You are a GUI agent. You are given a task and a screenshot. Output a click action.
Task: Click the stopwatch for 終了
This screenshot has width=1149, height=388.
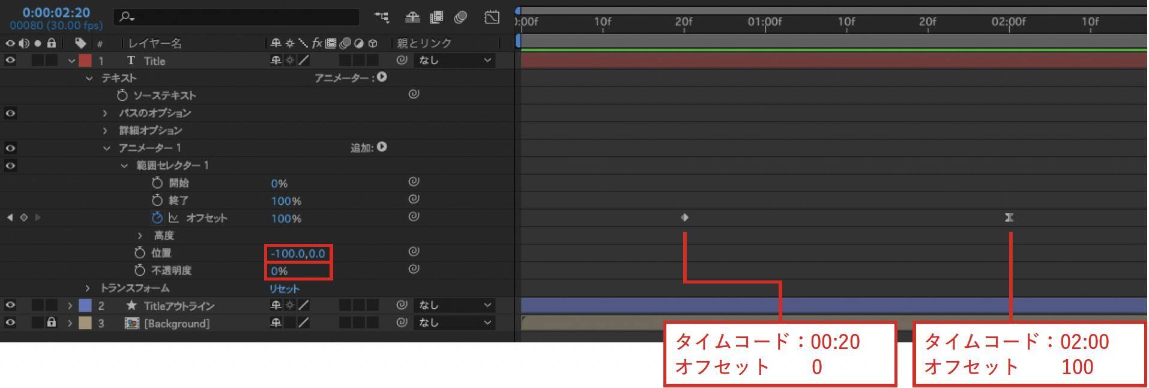(157, 201)
